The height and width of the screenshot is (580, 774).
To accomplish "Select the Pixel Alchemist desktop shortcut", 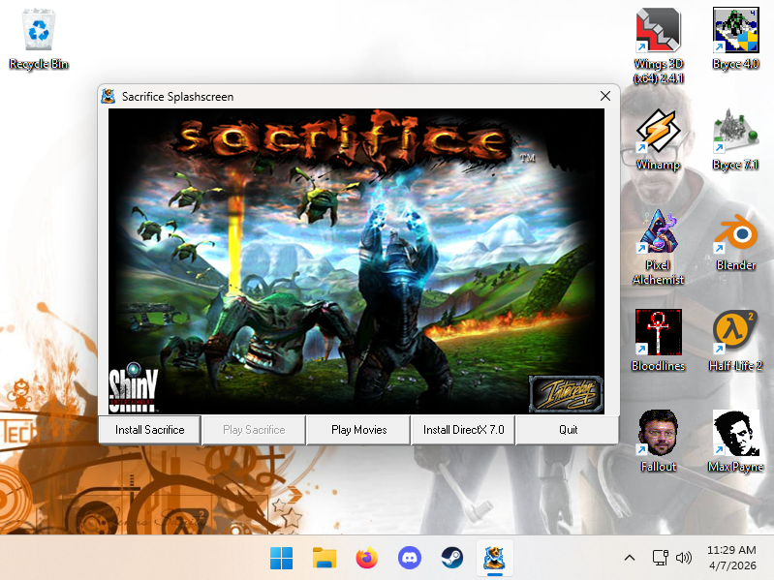I will pyautogui.click(x=658, y=248).
